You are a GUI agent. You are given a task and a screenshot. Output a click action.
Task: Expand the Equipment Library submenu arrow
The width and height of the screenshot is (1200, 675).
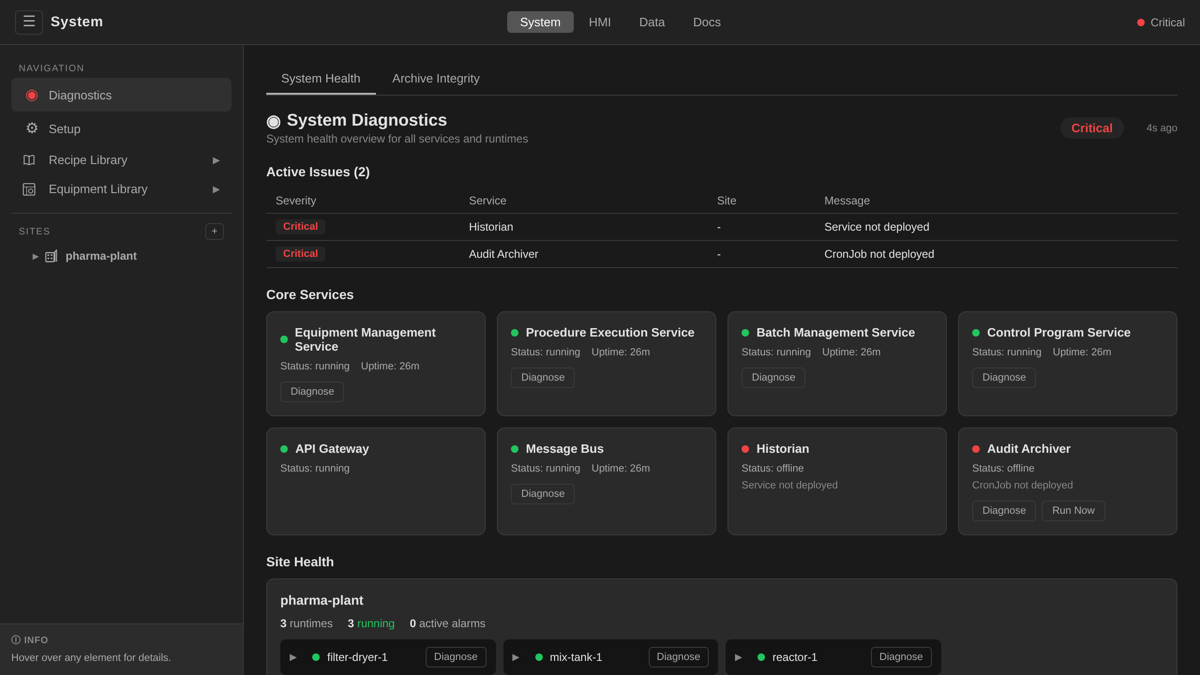(x=216, y=189)
